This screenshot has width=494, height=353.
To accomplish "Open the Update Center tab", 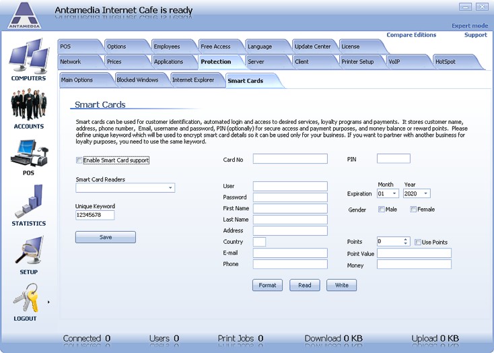I will 315,46.
